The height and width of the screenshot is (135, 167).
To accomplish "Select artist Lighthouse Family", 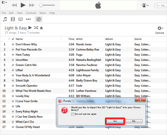I will point(87,70).
